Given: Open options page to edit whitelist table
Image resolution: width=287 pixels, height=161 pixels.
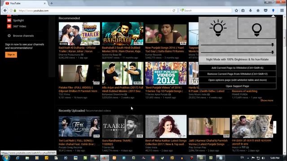Looking at the screenshot, I should (237, 80).
